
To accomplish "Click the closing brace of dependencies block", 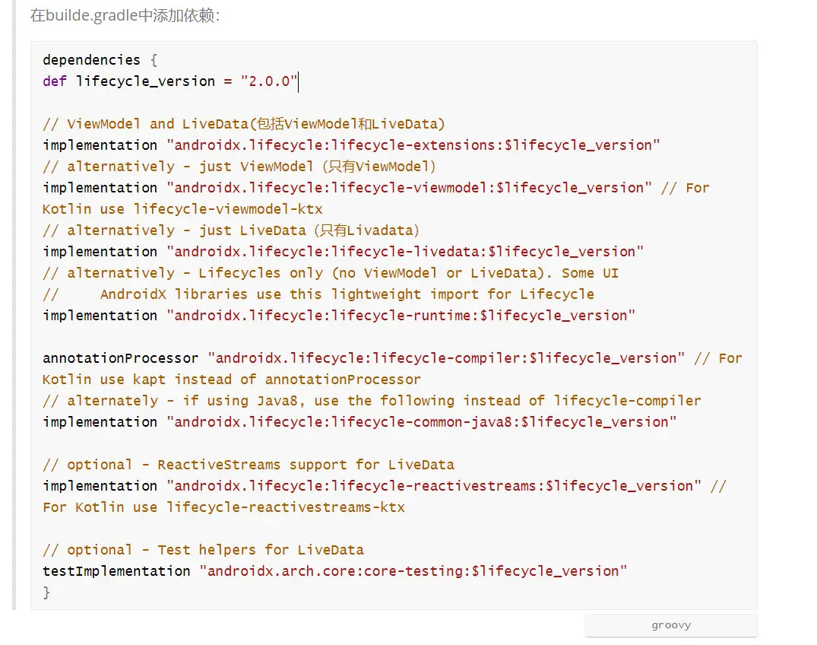I will click(x=46, y=593).
